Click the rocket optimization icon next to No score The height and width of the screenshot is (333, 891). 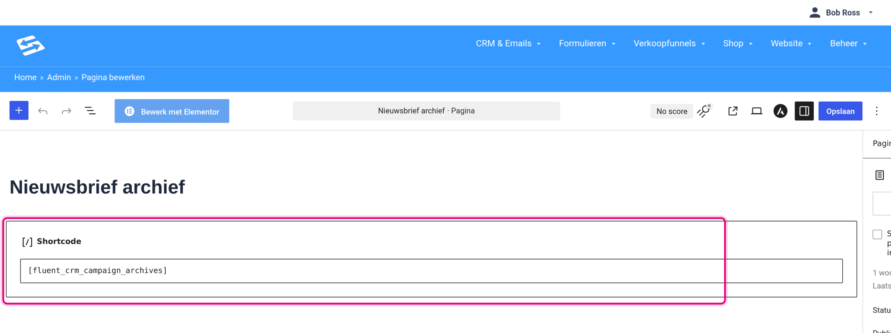pos(704,111)
